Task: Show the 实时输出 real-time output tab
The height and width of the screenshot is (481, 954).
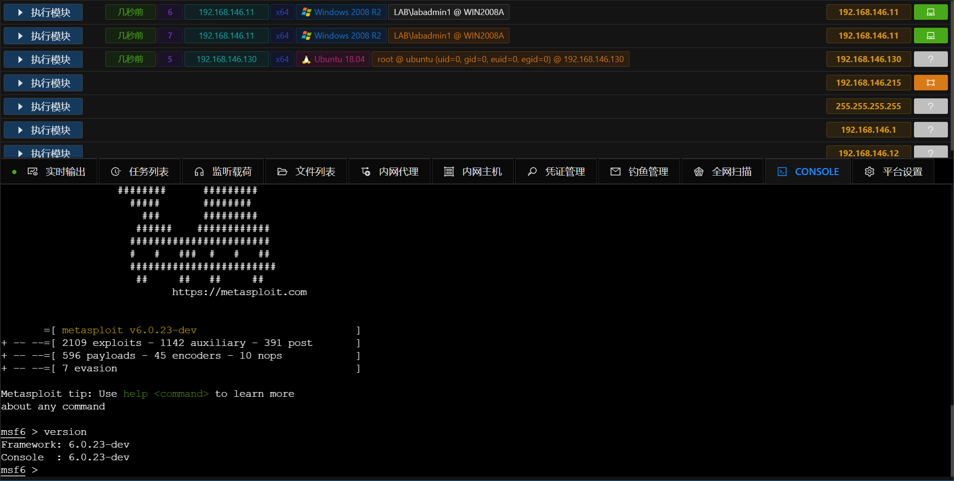Action: click(56, 172)
